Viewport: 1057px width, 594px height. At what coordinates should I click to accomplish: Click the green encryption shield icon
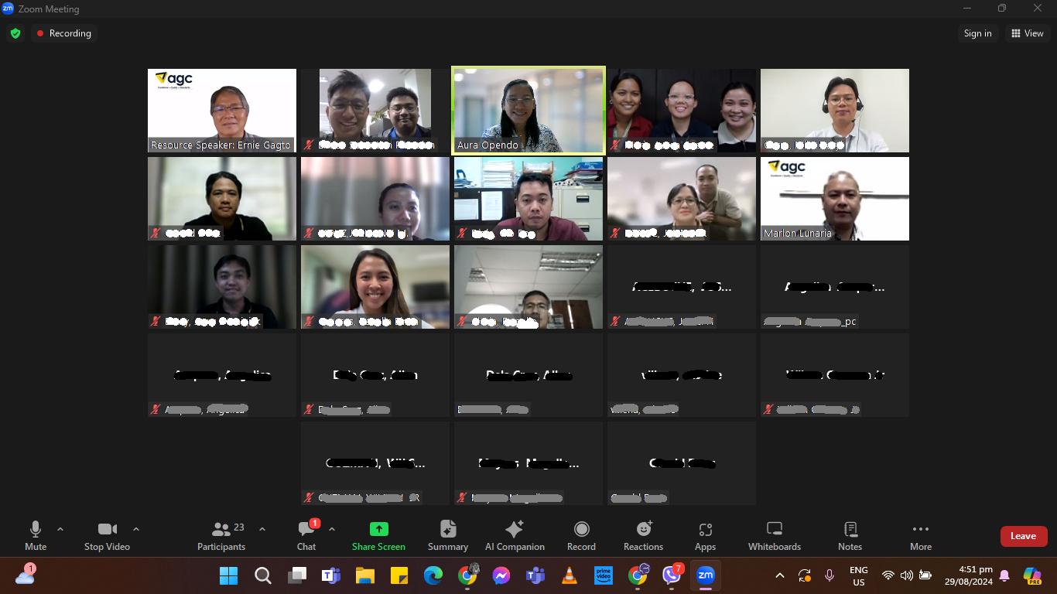[x=15, y=33]
